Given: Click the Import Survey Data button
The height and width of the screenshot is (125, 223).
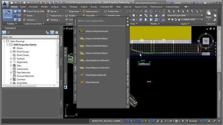Looking at the screenshot, I should pyautogui.click(x=34, y=11).
